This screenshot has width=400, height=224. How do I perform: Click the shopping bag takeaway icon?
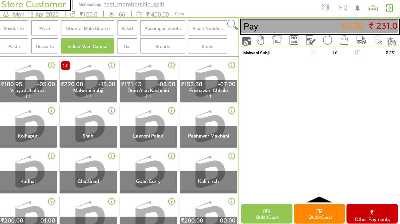345,40
